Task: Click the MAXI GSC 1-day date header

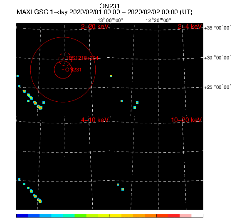Action: click(104, 12)
